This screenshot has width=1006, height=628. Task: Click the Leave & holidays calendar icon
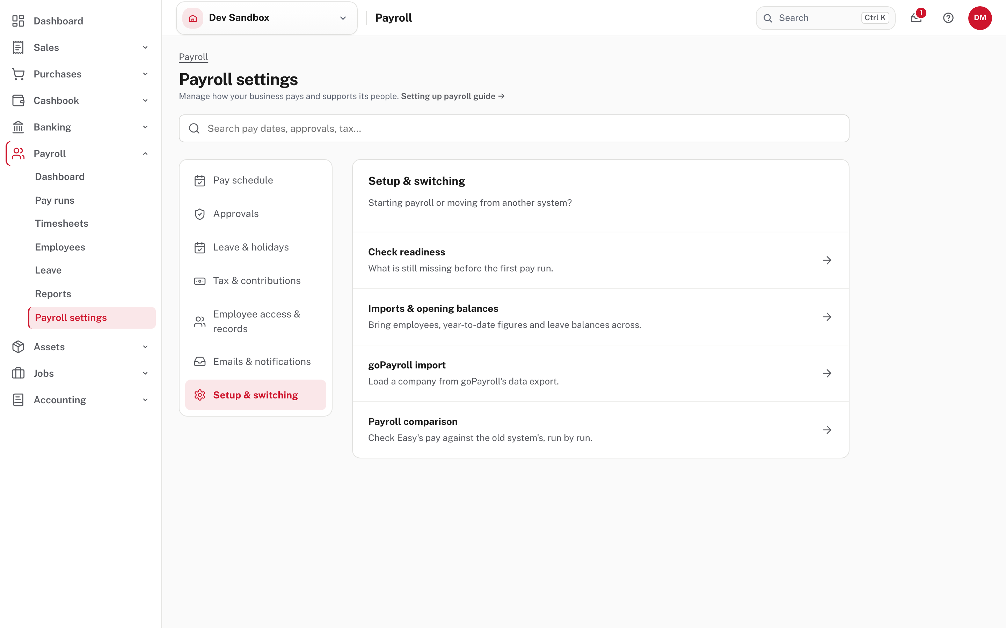pos(199,248)
